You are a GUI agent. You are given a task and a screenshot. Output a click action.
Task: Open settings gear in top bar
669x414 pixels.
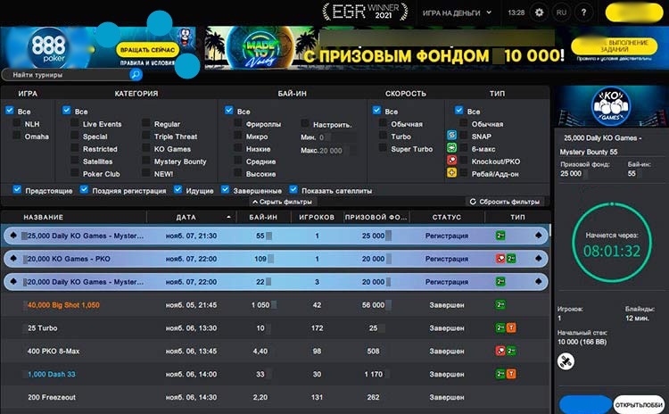(540, 12)
